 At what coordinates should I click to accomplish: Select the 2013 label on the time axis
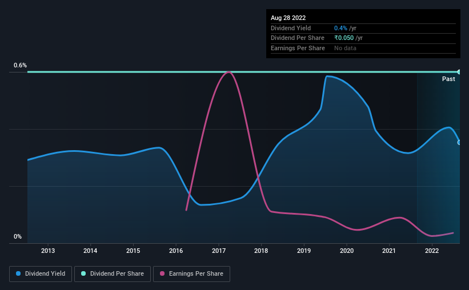point(48,251)
